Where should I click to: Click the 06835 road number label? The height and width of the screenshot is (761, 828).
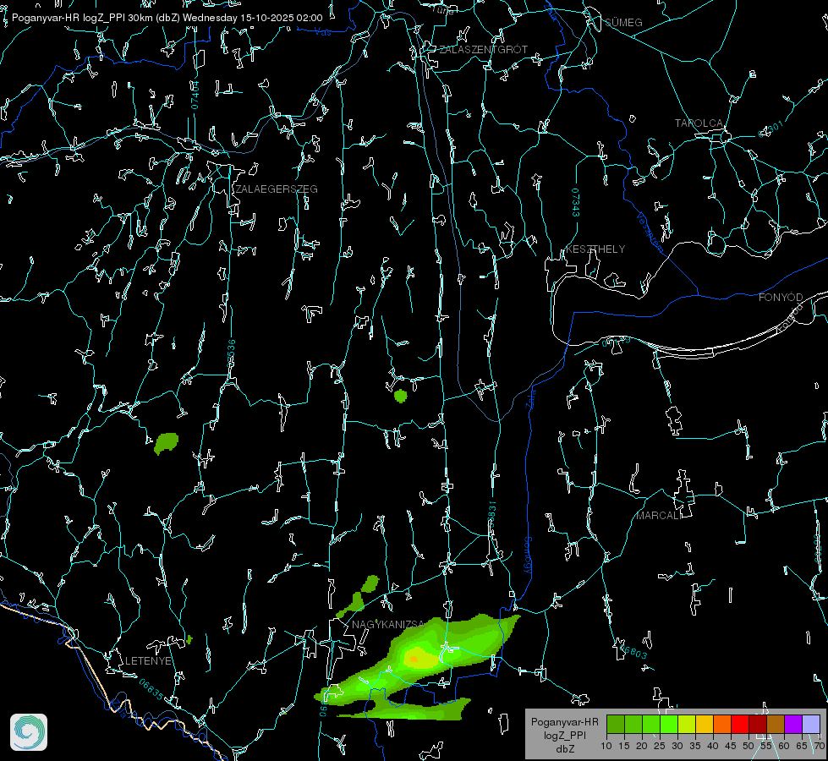(151, 689)
